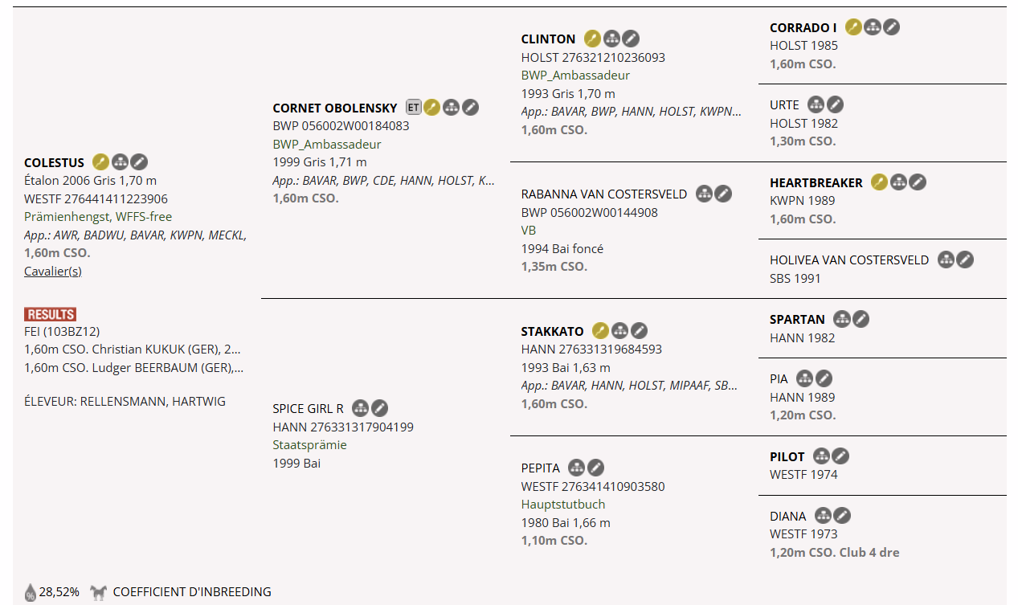Click the red RESULTS badge

pyautogui.click(x=50, y=314)
